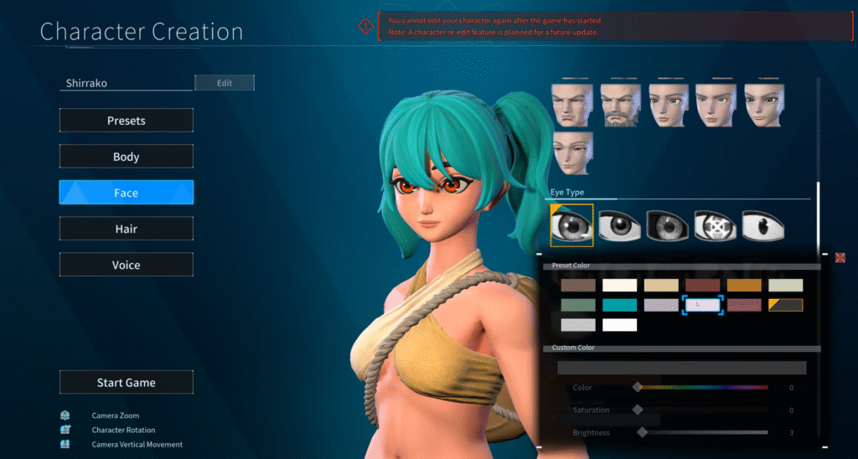Select the third, dark-rimmed eye type
The width and height of the screenshot is (858, 459).
667,226
